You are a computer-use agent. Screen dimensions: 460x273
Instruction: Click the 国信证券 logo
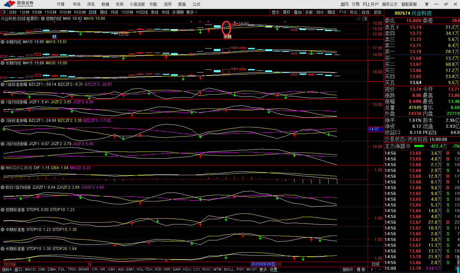19,4
